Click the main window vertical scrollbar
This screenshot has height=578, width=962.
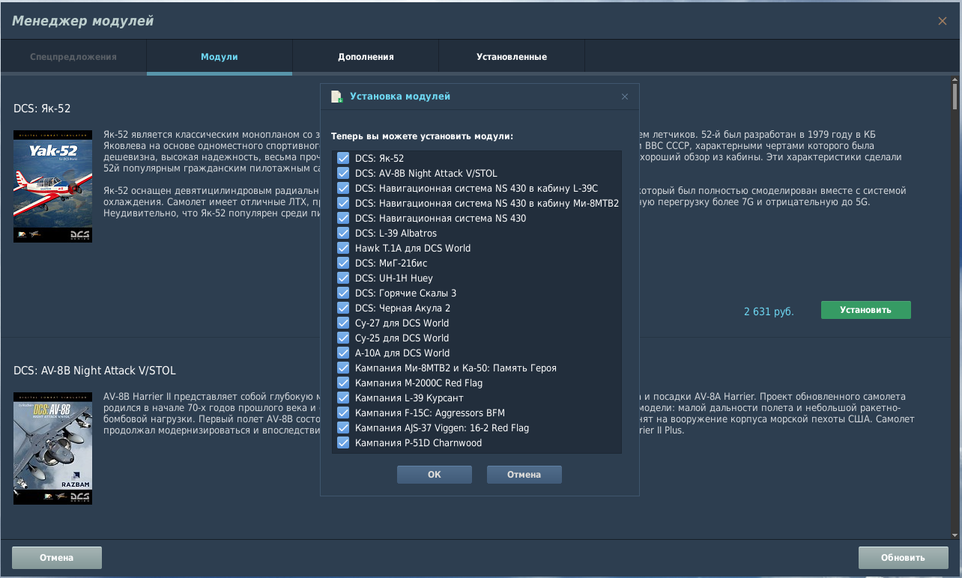point(955,299)
